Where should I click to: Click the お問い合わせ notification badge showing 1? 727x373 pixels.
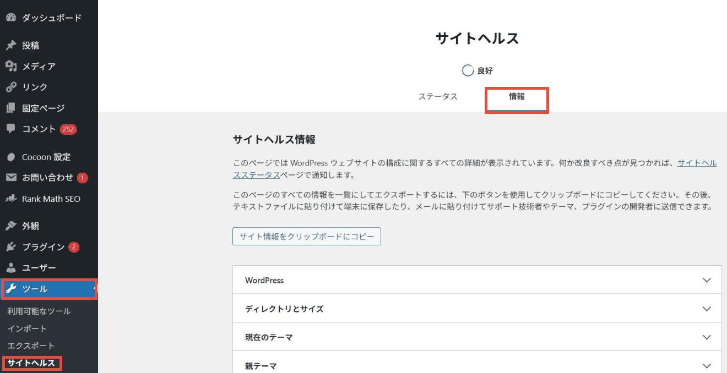(x=83, y=178)
